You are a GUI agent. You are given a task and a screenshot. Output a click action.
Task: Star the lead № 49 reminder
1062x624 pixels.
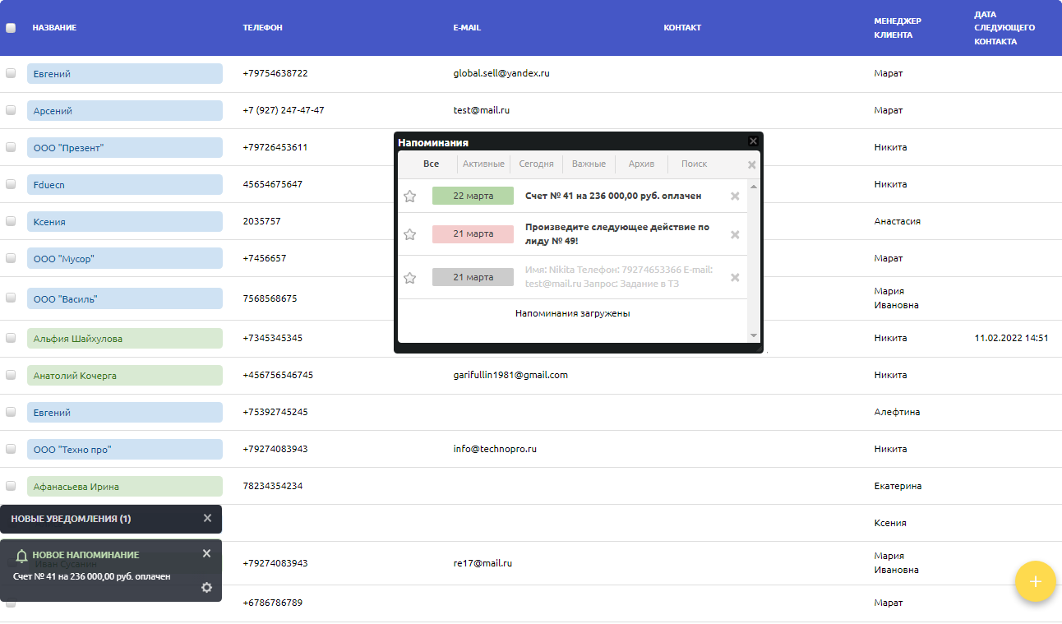pyautogui.click(x=409, y=234)
